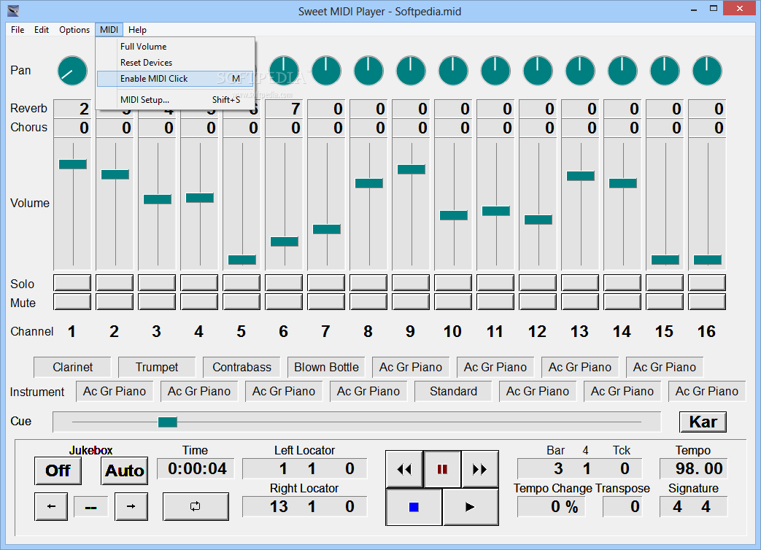Click channel 1 volume fader handle
The image size is (761, 550).
tap(73, 164)
